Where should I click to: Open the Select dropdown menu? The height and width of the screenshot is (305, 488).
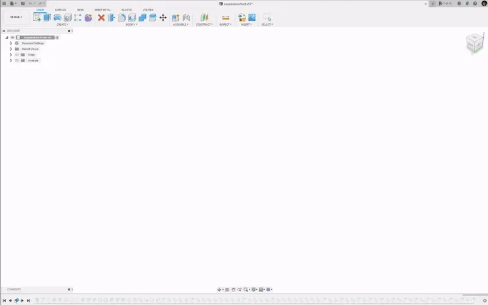point(267,24)
